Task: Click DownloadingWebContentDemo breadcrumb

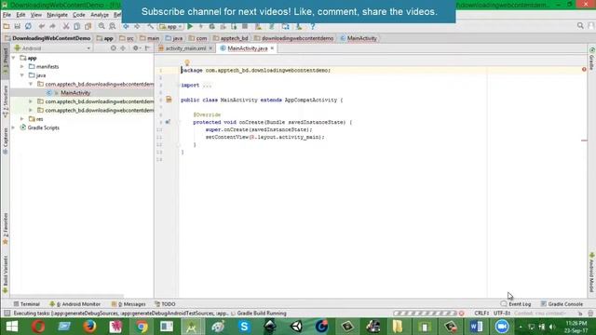Action: (47, 38)
